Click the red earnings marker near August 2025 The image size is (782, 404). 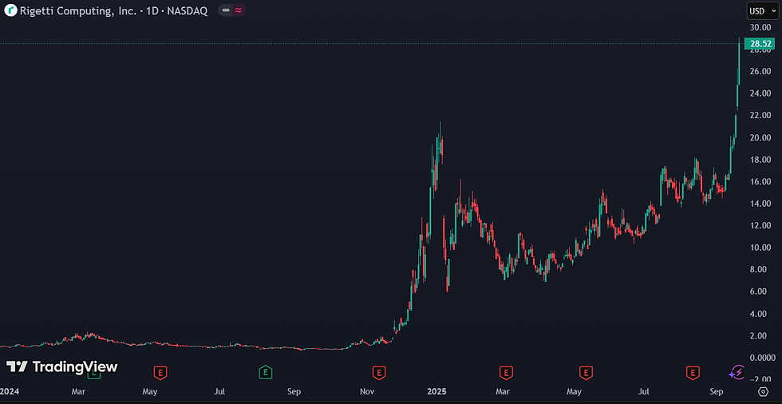tap(693, 372)
